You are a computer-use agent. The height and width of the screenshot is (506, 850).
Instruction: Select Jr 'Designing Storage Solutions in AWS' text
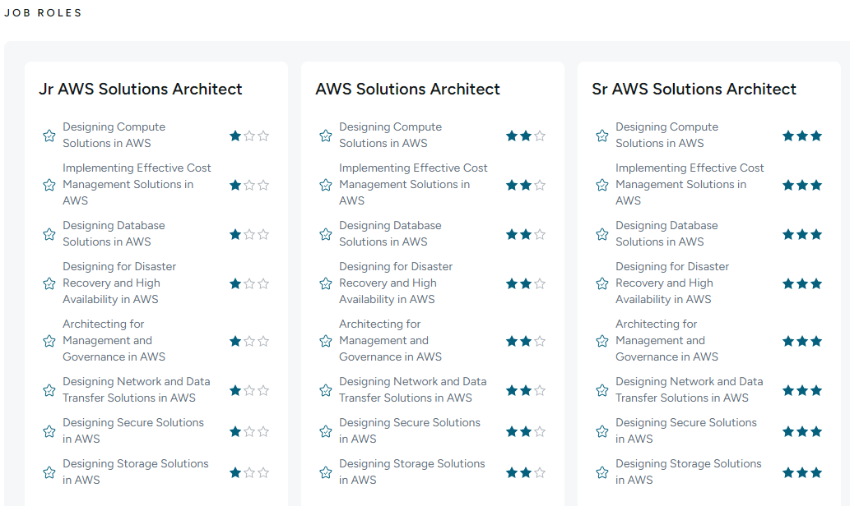136,471
